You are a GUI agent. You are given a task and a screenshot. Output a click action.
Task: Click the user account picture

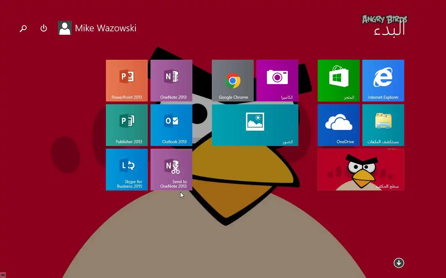tap(65, 28)
